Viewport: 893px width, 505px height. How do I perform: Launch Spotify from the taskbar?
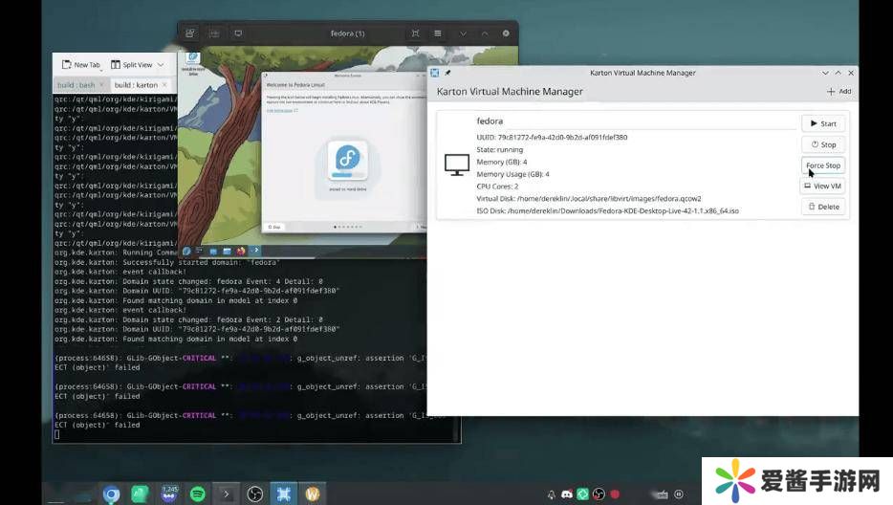[x=198, y=494]
